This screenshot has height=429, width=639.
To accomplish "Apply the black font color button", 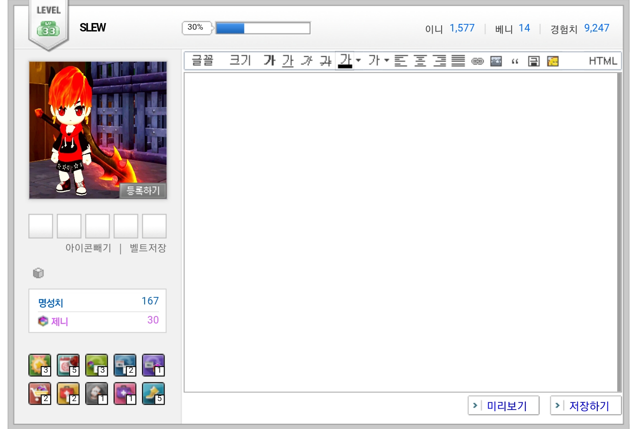I will [345, 61].
